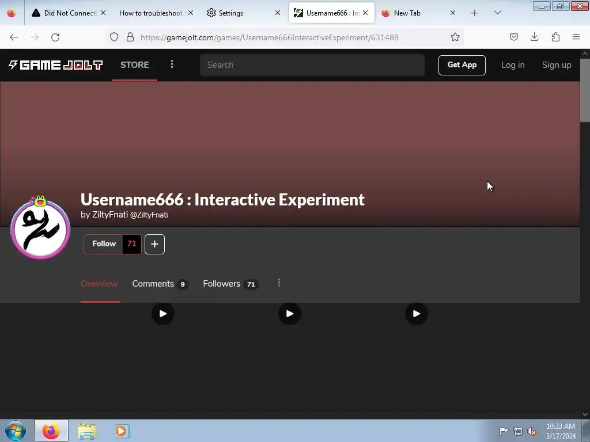This screenshot has width=590, height=442.
Task: Close the Settings tab
Action: click(278, 13)
